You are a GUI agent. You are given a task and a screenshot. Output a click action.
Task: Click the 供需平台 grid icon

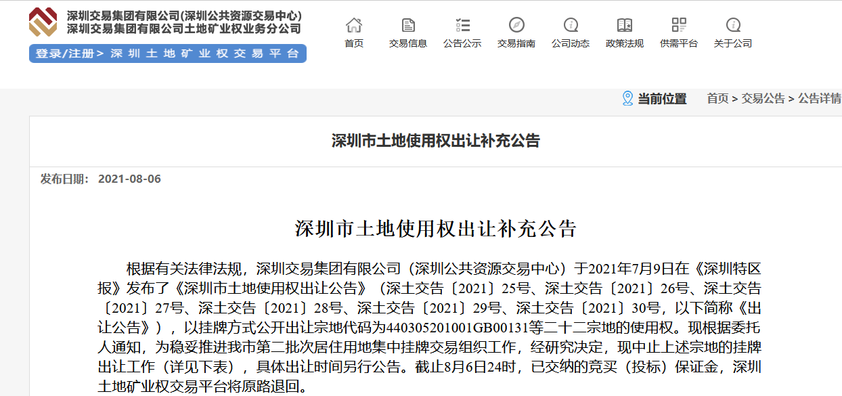tap(678, 26)
